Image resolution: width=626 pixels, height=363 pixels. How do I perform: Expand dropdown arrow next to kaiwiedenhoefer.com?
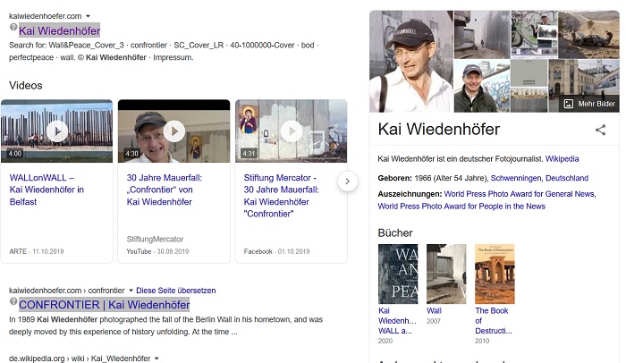tap(88, 16)
